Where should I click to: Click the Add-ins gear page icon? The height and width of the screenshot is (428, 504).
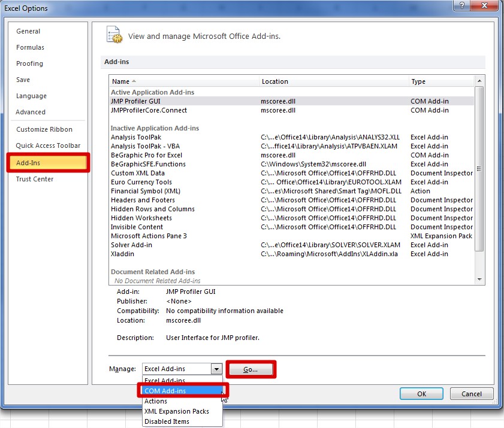[114, 35]
